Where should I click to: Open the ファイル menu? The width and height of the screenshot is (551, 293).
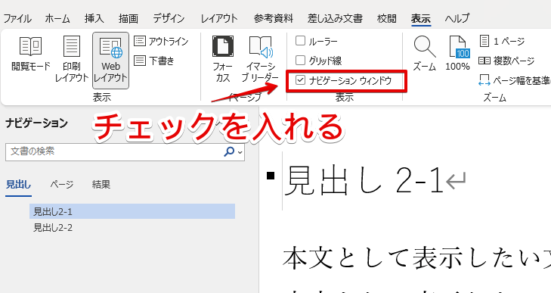coord(17,18)
